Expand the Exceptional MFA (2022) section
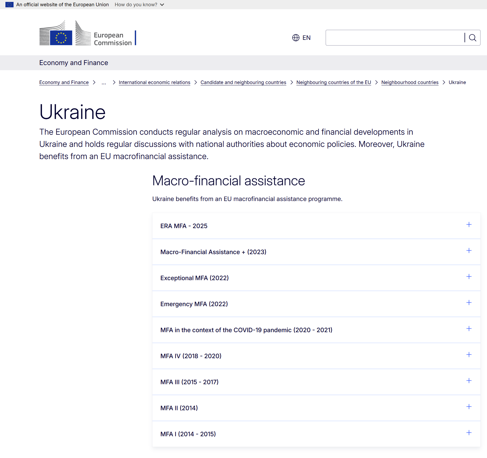The height and width of the screenshot is (458, 487). tap(469, 277)
